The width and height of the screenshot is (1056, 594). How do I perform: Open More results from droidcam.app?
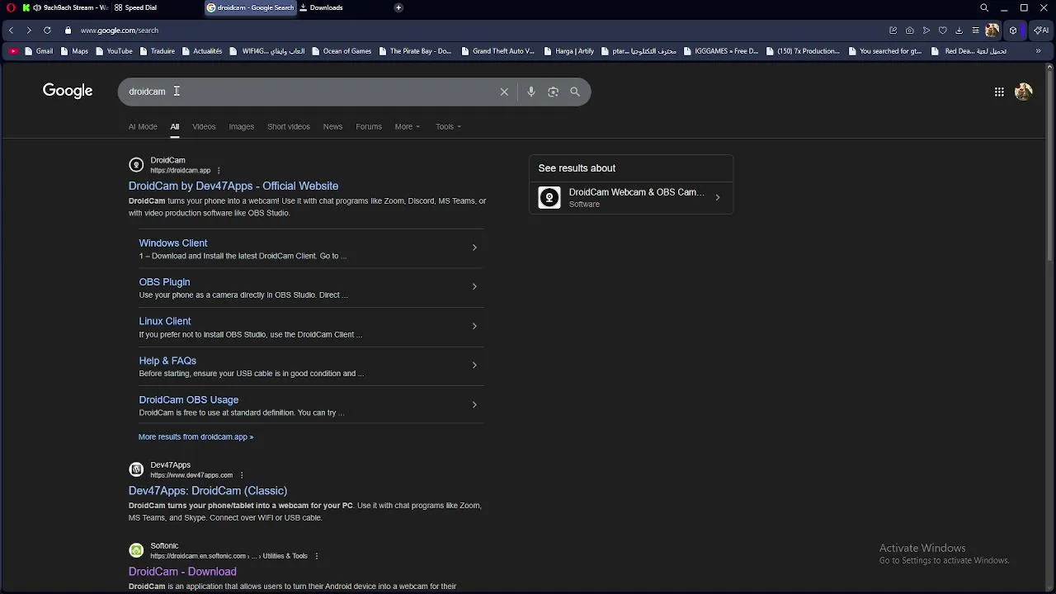[196, 436]
